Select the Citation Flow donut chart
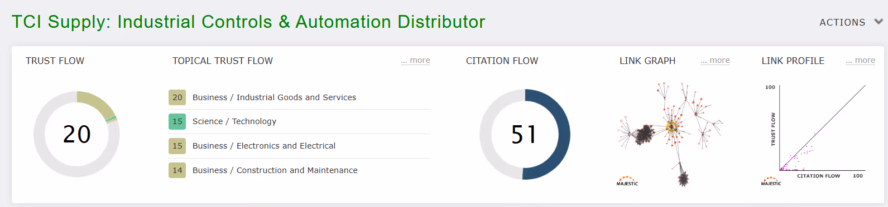 coord(525,134)
